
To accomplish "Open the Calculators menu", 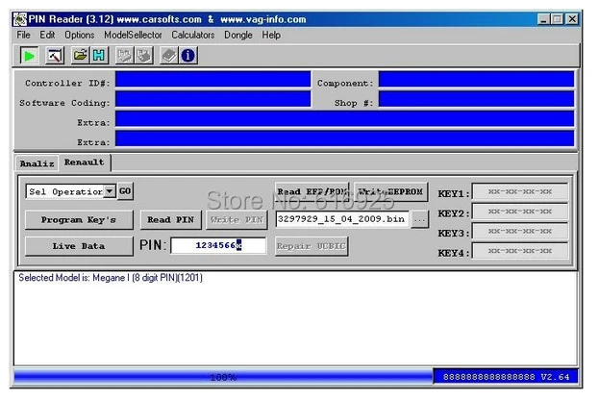I will [x=193, y=36].
